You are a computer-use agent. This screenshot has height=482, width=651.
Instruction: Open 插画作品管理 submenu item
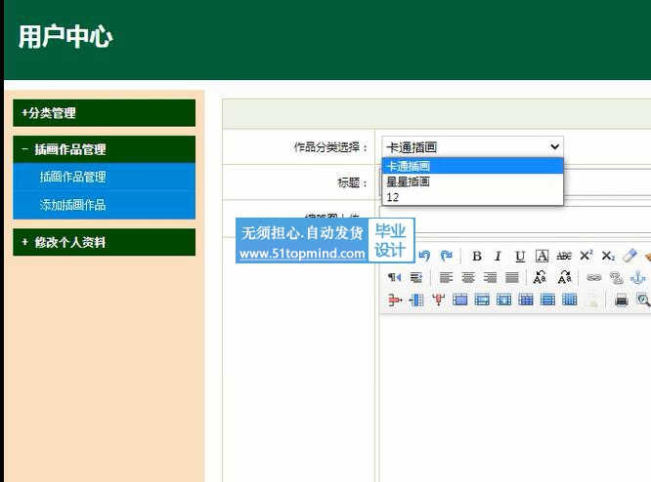[72, 177]
